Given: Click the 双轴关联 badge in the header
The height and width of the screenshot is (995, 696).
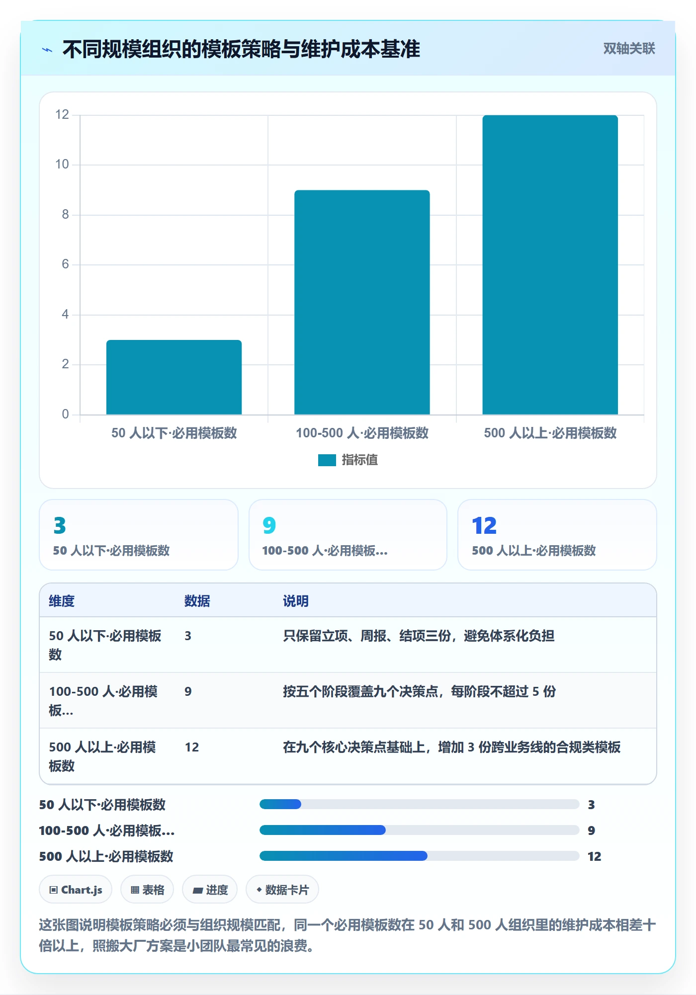Looking at the screenshot, I should coord(629,49).
